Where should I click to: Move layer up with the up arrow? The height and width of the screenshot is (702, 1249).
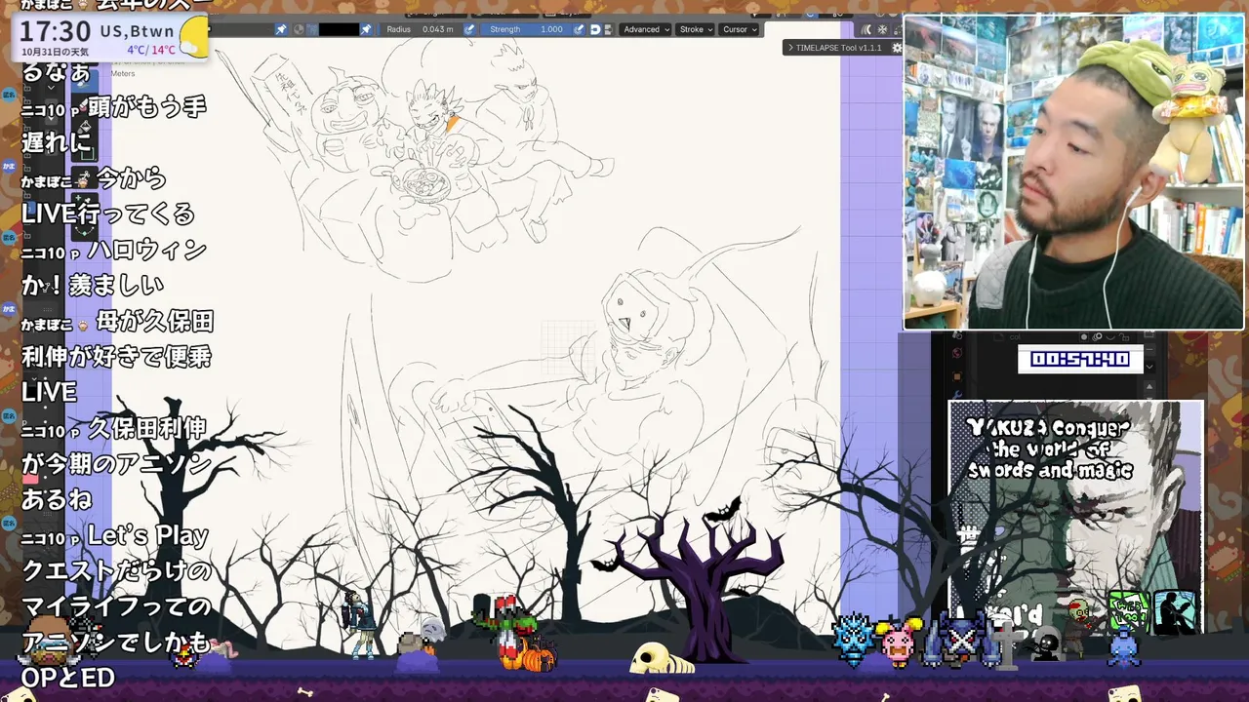[x=1149, y=386]
